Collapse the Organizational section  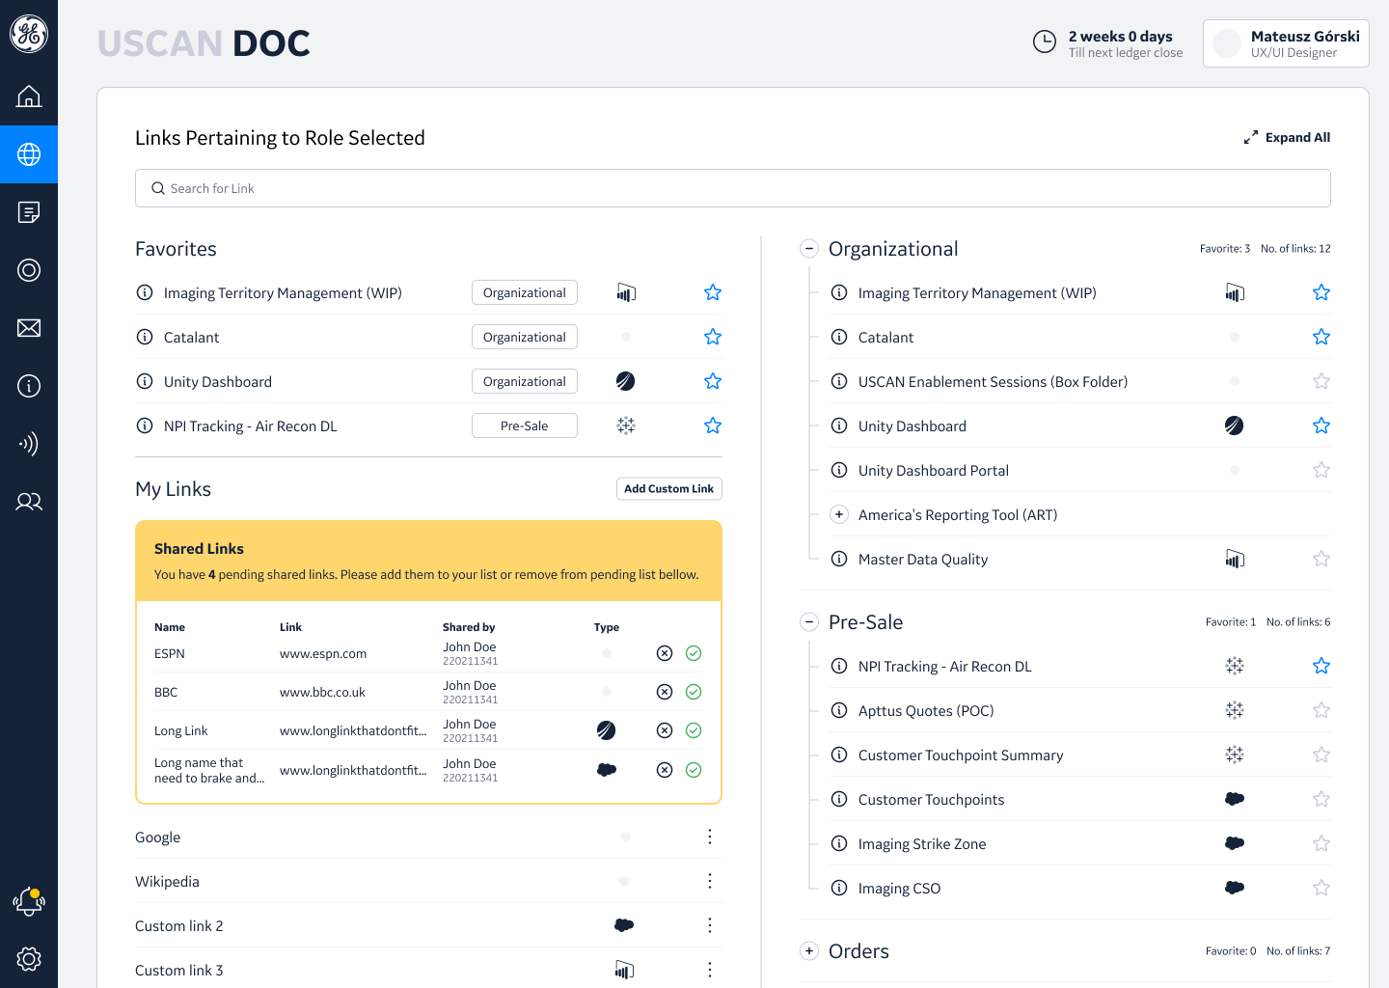809,249
